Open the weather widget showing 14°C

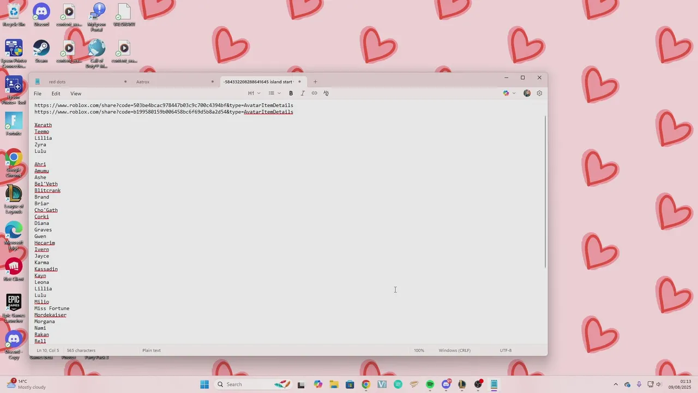(27, 384)
